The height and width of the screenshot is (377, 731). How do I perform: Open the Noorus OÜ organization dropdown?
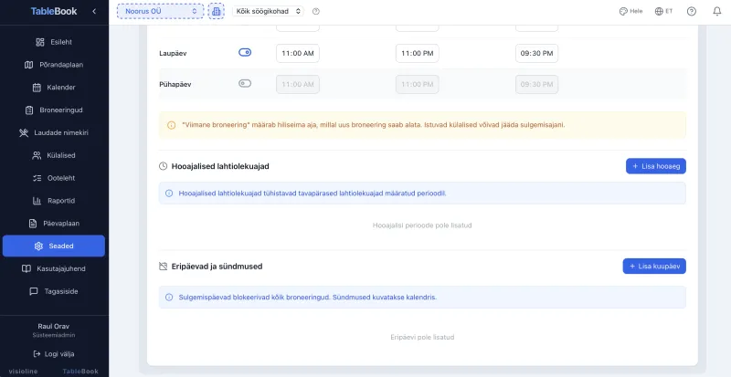pyautogui.click(x=160, y=11)
